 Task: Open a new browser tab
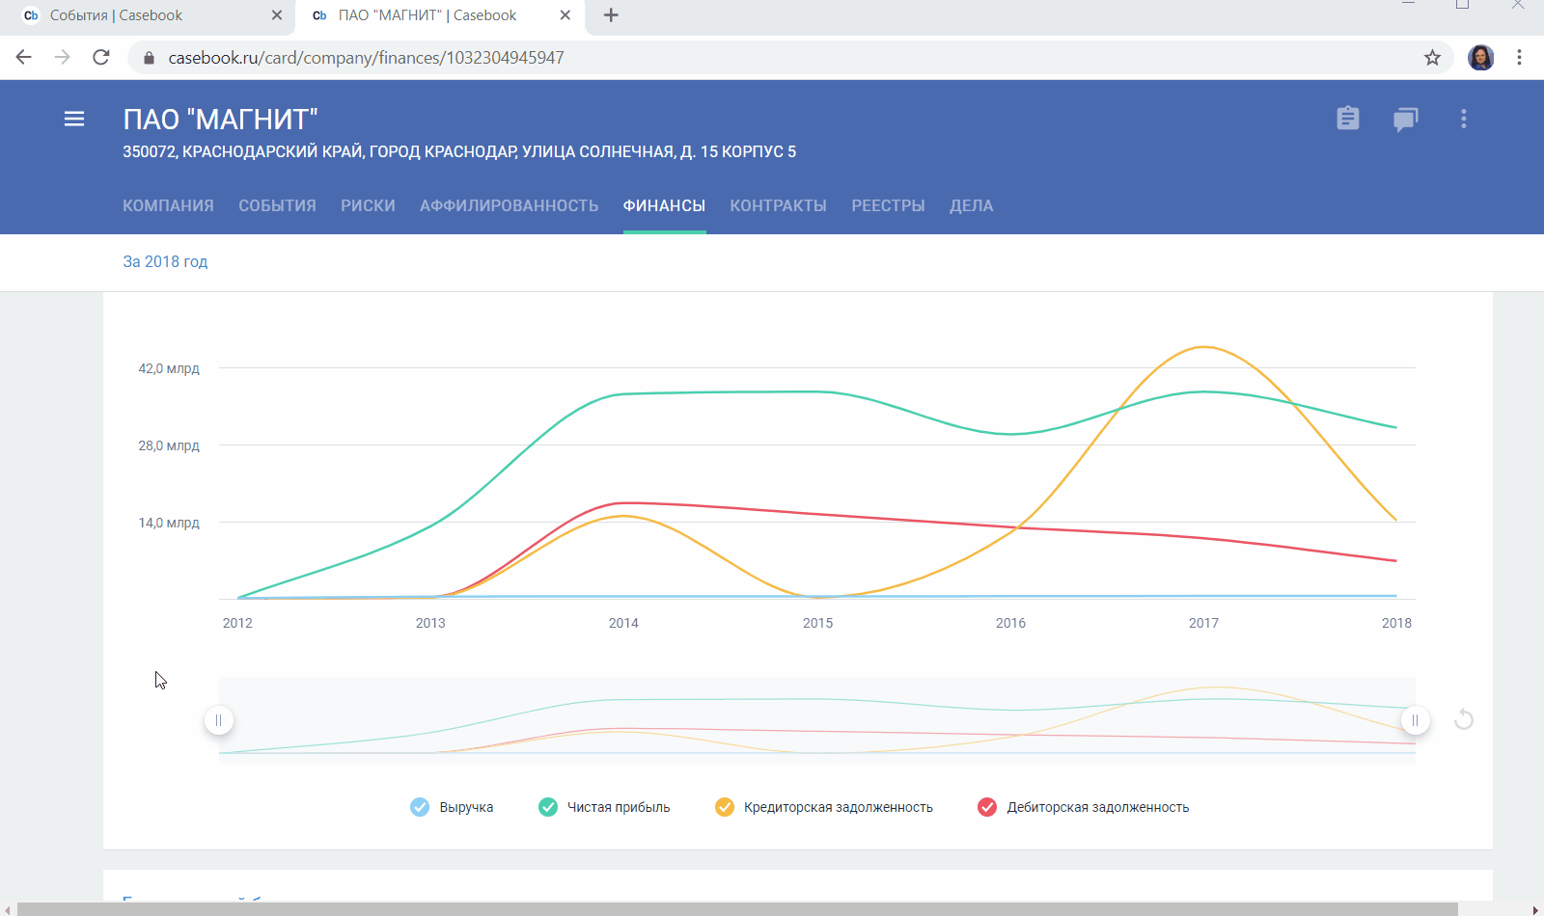[611, 15]
